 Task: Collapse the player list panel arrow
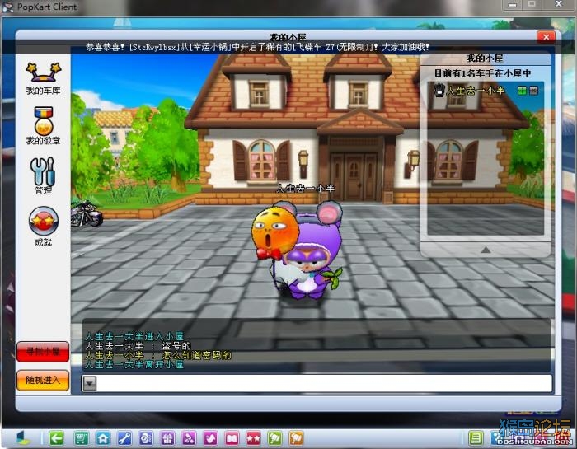coord(486,250)
